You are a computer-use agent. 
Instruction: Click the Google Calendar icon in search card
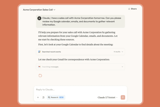[39, 52]
